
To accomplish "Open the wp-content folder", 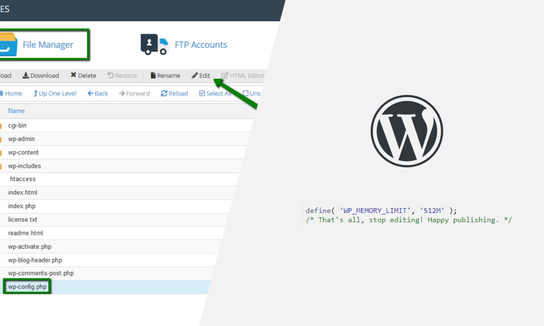I will click(24, 152).
